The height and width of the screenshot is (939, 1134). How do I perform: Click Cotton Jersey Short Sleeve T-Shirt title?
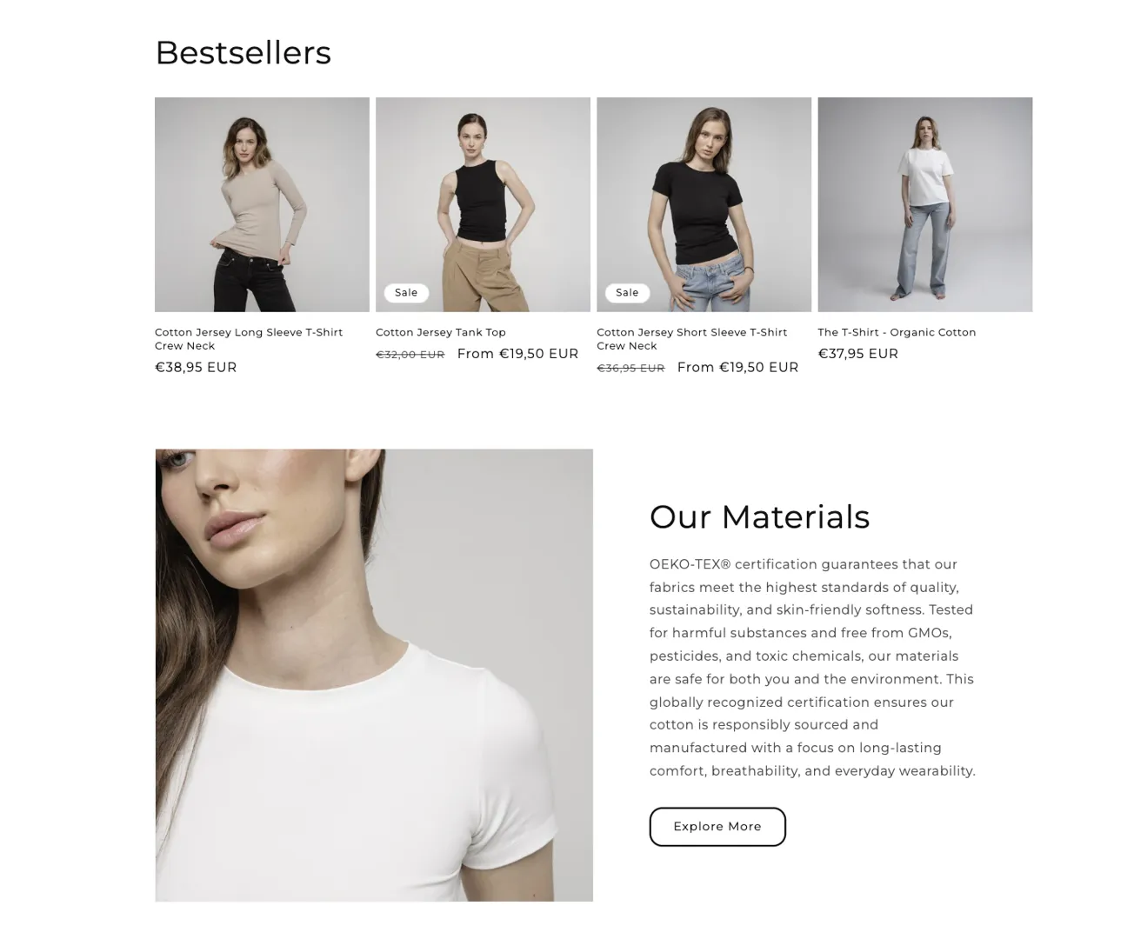691,339
